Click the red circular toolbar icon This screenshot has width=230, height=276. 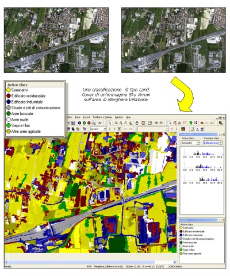(89, 123)
